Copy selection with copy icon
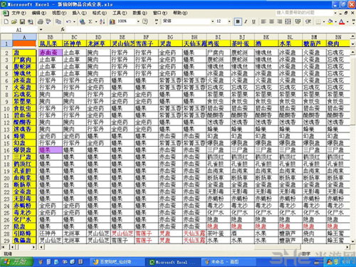 pyautogui.click(x=58, y=22)
